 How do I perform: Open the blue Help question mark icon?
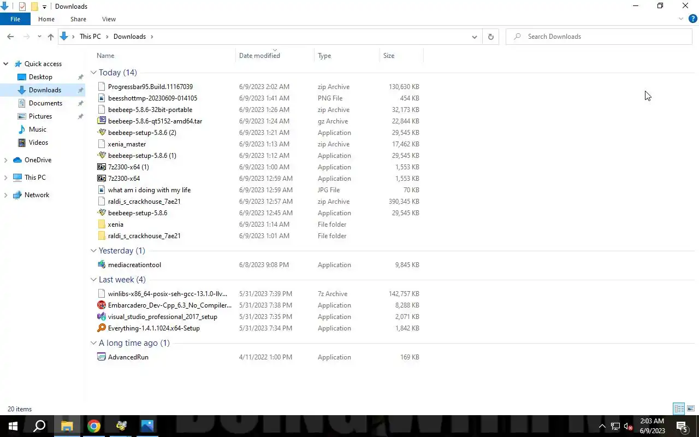(693, 19)
